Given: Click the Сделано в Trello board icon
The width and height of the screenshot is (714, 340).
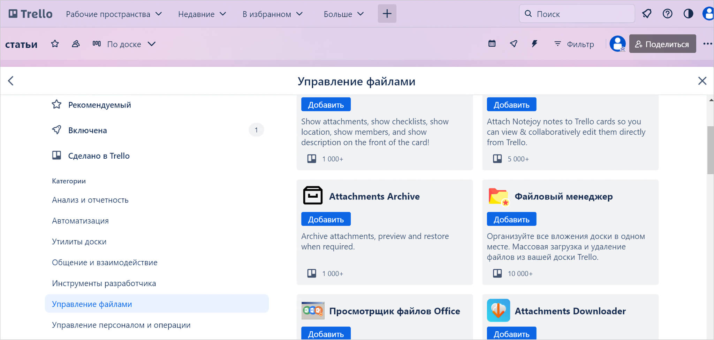Looking at the screenshot, I should pos(56,155).
